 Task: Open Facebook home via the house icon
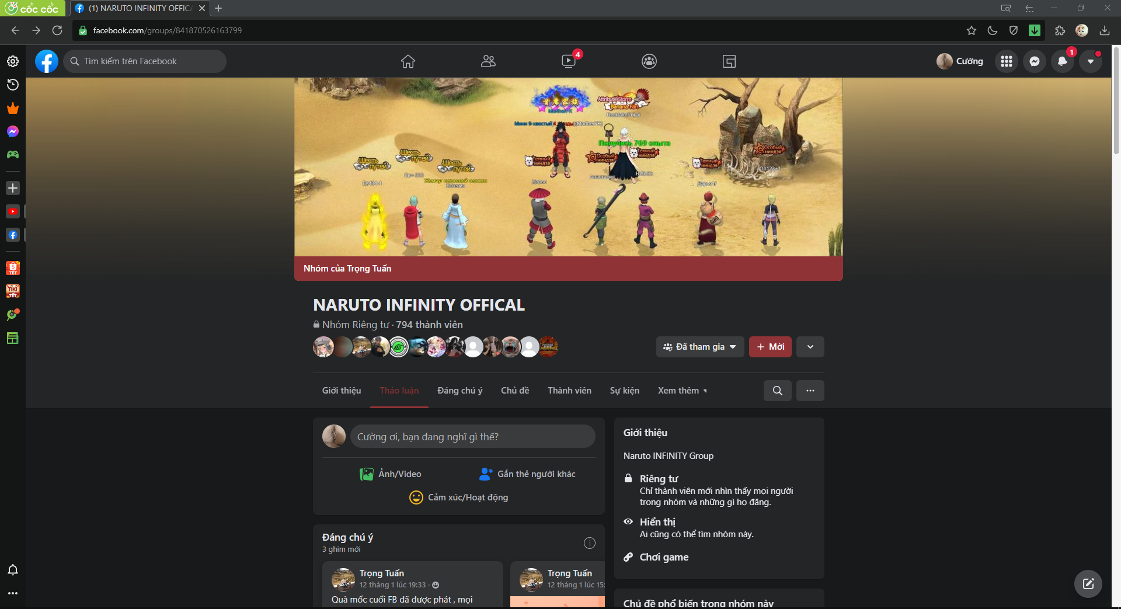(x=408, y=61)
